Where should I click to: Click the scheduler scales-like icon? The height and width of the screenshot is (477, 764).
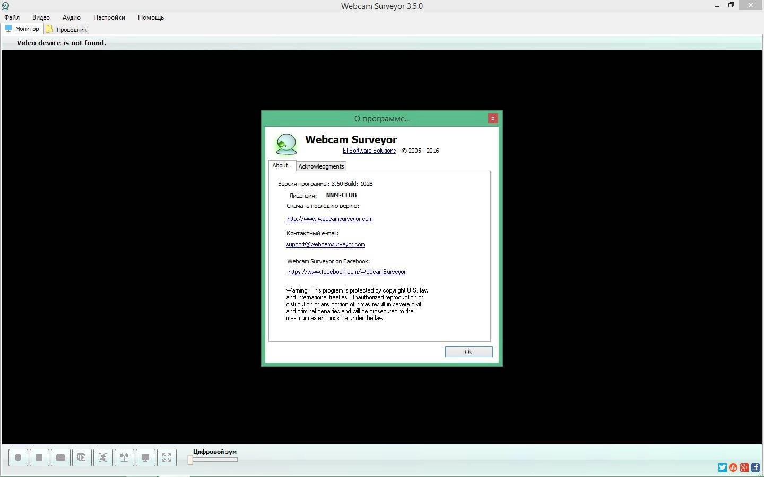[x=124, y=457]
